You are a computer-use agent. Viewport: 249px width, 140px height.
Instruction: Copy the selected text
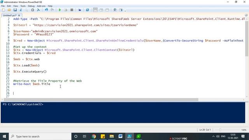(x=26, y=10)
